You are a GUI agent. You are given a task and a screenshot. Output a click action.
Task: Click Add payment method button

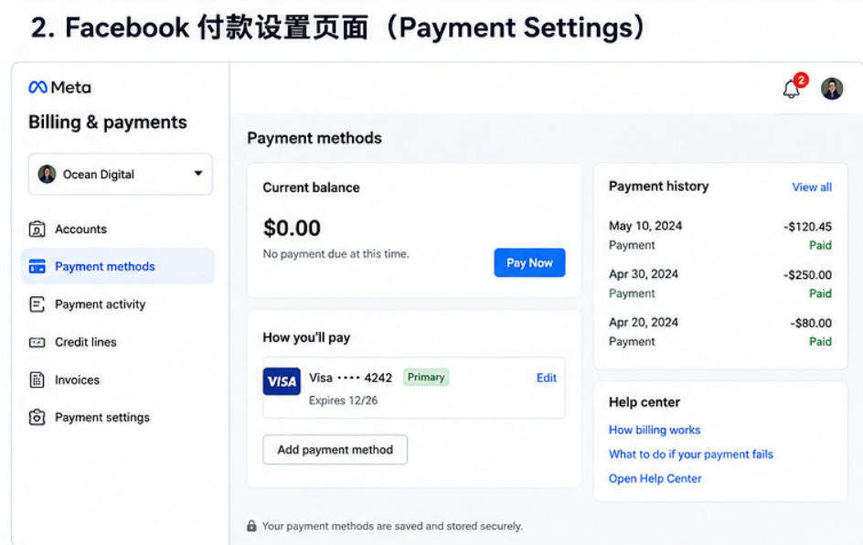click(336, 450)
